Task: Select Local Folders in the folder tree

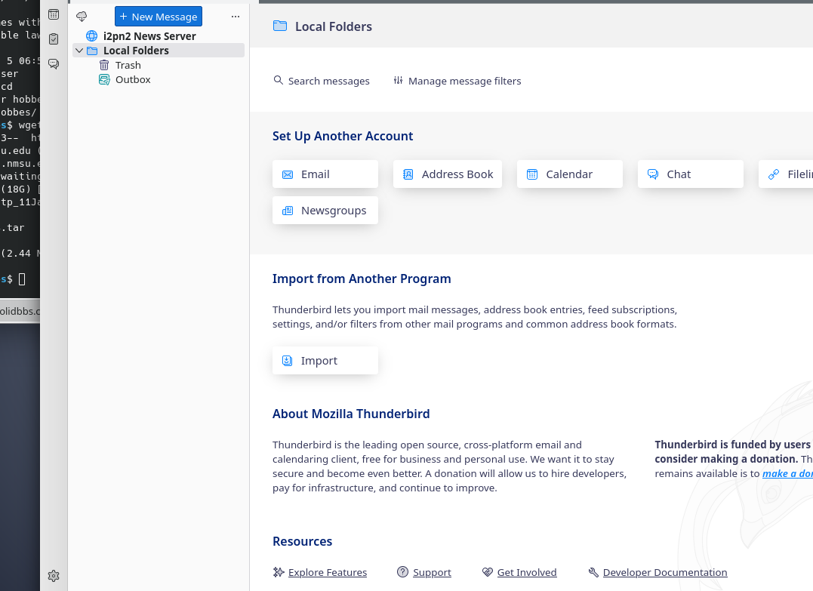Action: (159, 51)
